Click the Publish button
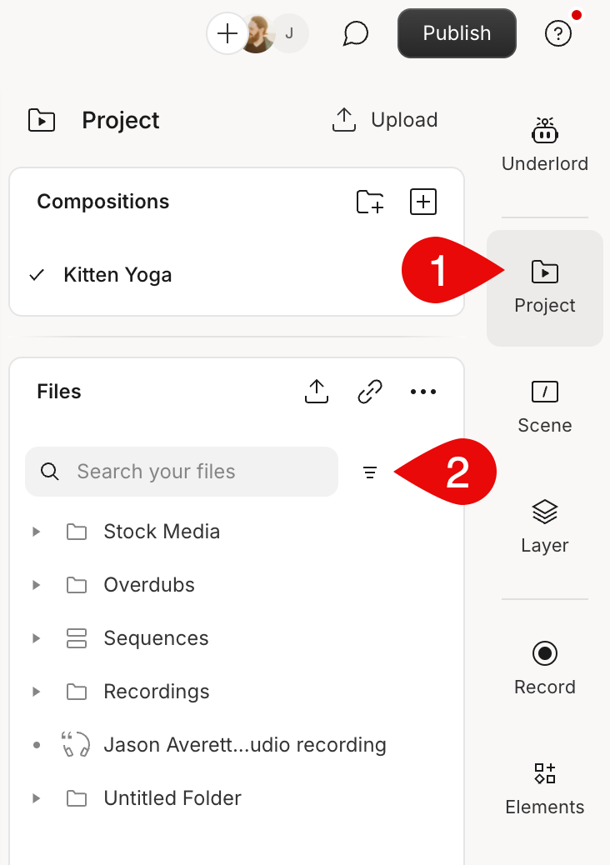This screenshot has width=610, height=865. click(x=457, y=33)
